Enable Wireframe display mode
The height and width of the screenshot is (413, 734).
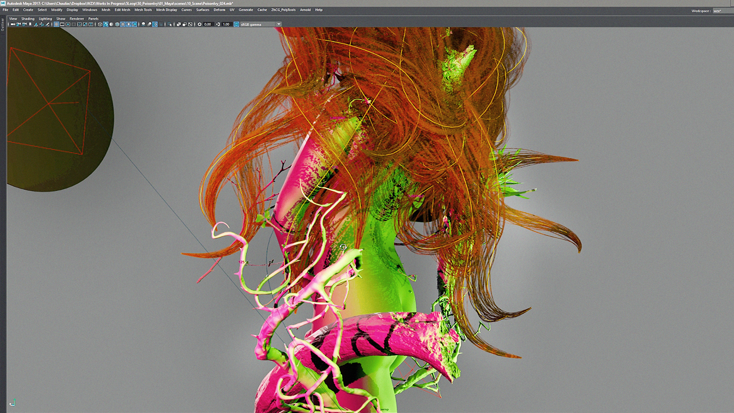(100, 24)
